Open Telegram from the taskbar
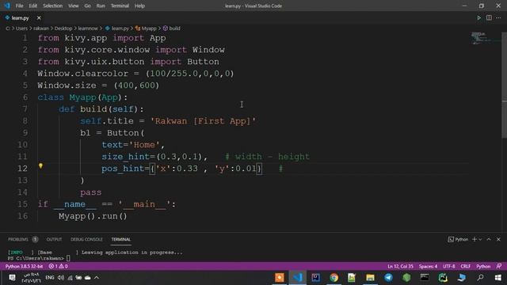This screenshot has width=507, height=285. 388,278
